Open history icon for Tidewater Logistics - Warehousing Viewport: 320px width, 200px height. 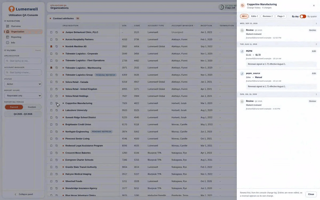(x=57, y=68)
